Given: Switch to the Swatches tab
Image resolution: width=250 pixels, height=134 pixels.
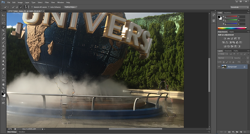Looking at the screenshot, I should coord(227,13).
